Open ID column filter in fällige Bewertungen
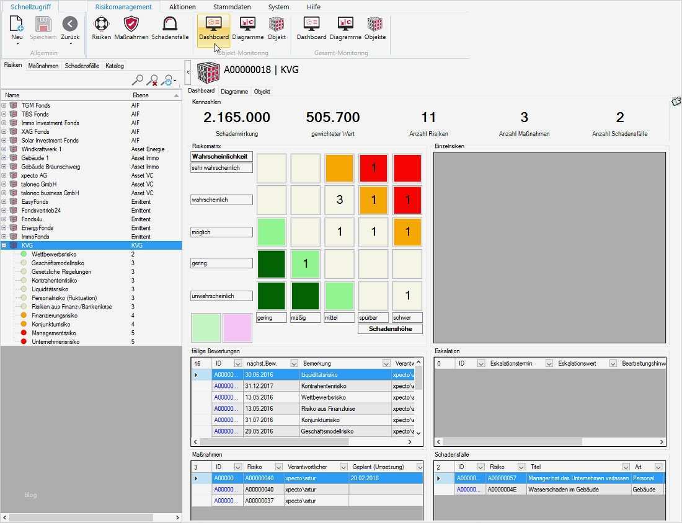 238,364
